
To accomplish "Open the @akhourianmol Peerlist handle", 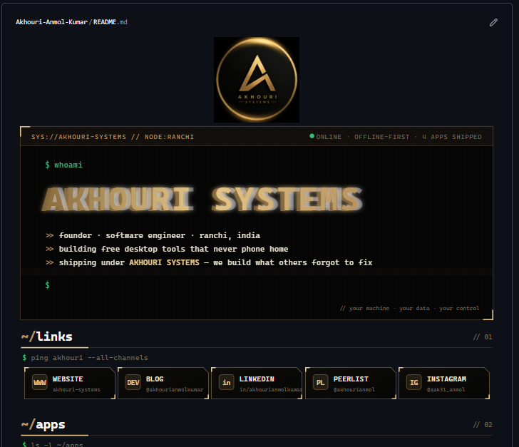I will point(354,390).
